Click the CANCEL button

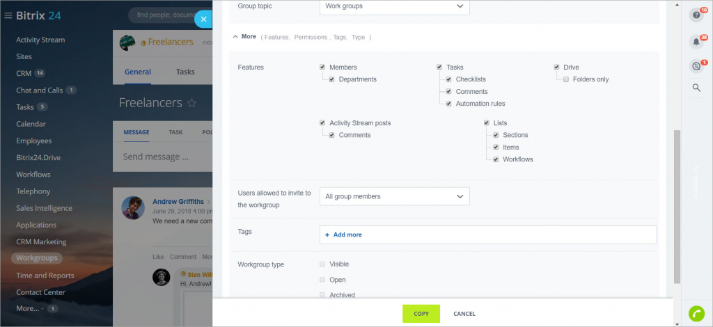(x=464, y=314)
